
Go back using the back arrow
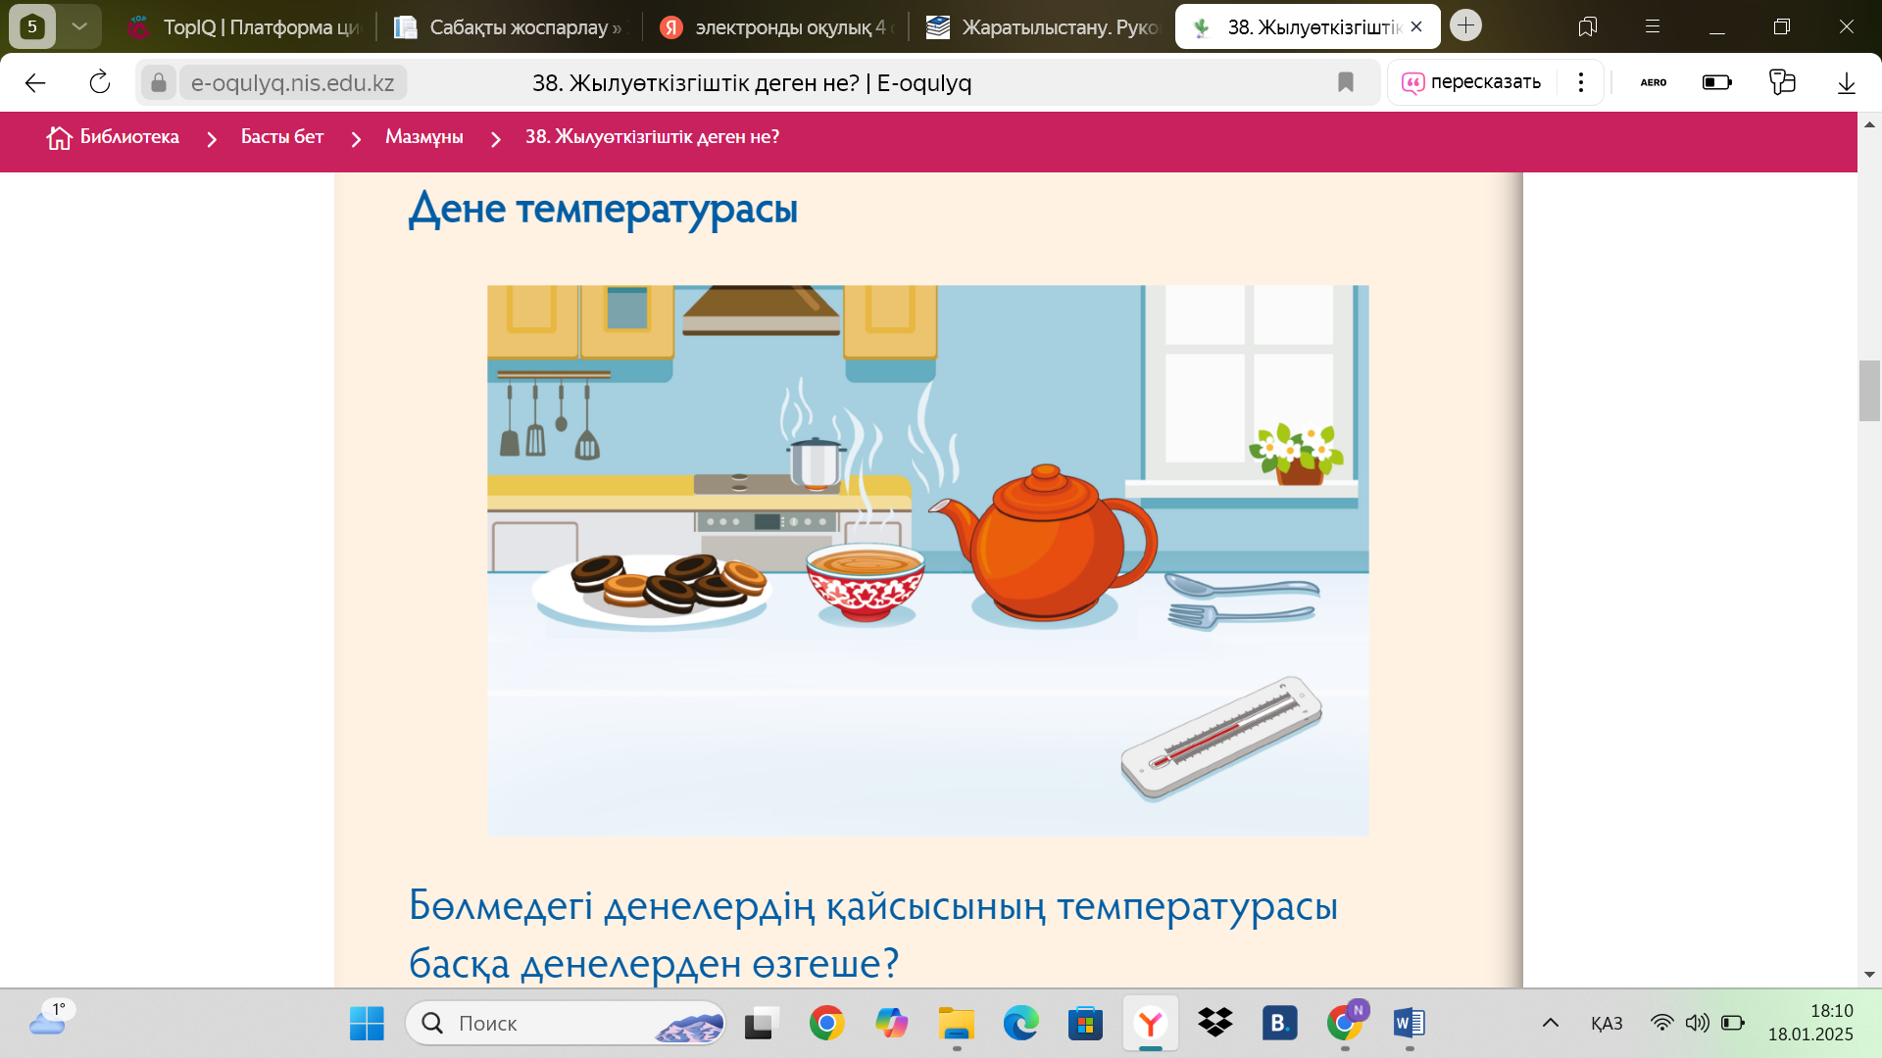click(x=35, y=82)
